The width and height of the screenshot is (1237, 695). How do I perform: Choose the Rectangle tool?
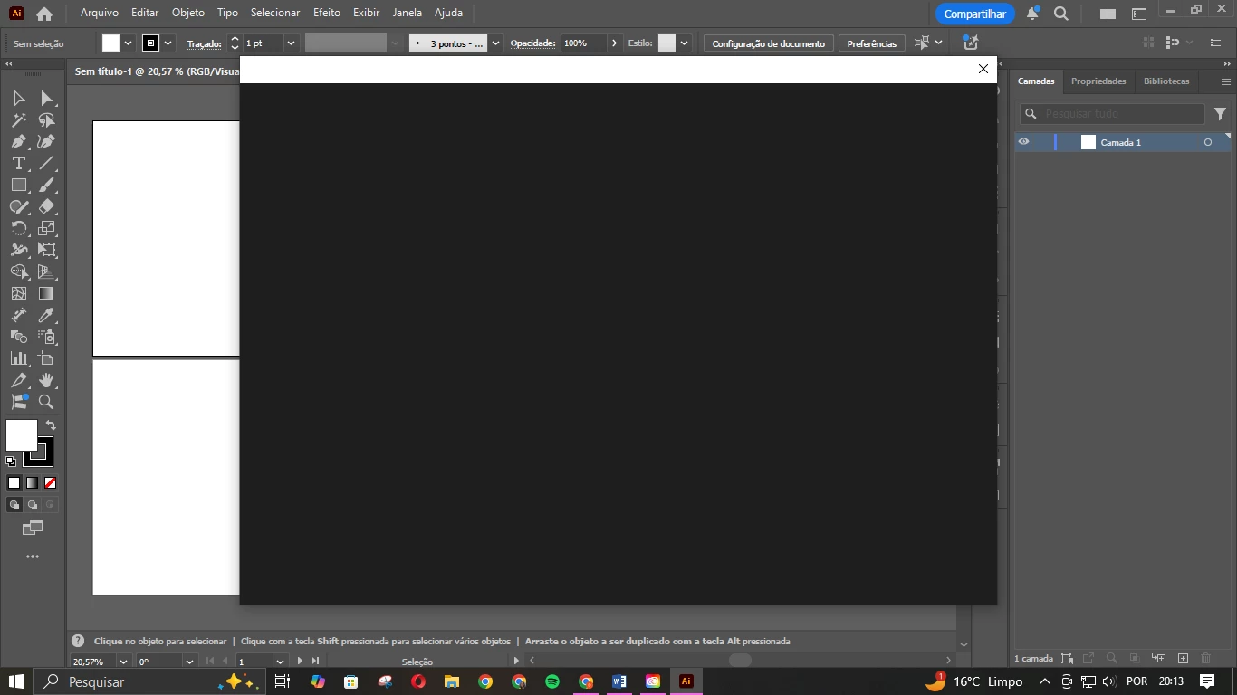click(19, 185)
